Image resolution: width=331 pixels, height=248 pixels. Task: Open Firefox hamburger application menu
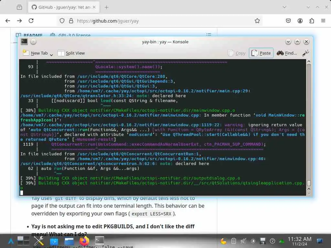click(323, 21)
